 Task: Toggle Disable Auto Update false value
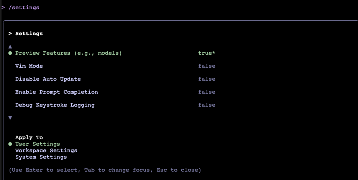pyautogui.click(x=207, y=79)
